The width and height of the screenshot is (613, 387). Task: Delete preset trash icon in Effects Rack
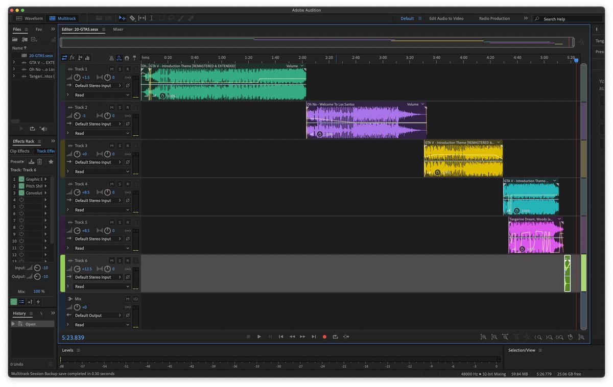coord(40,161)
